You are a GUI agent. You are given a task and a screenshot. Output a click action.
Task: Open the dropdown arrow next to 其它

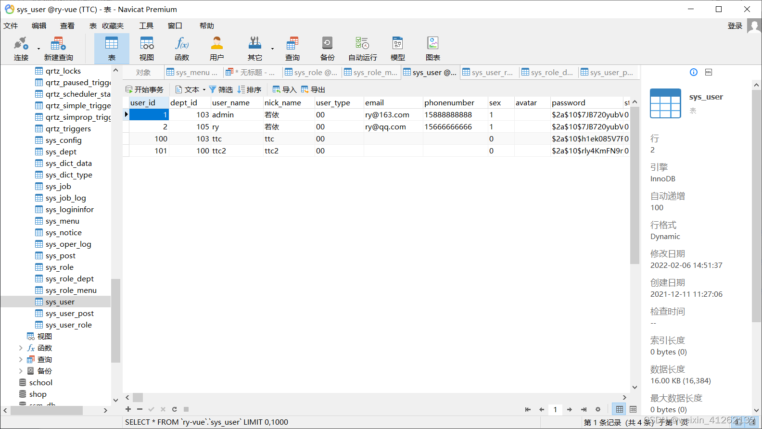(272, 49)
